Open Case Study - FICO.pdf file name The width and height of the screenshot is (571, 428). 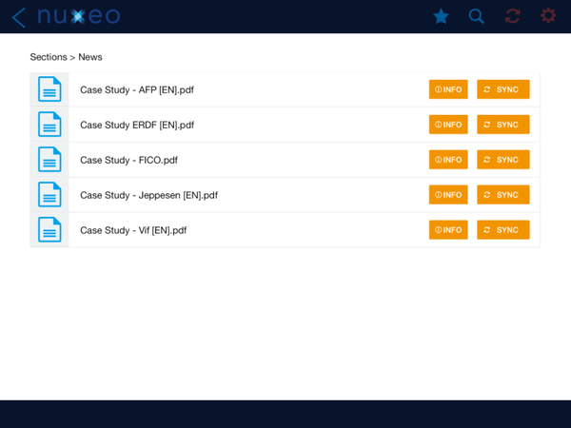pos(128,160)
